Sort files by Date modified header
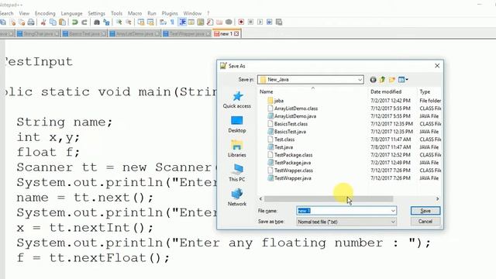Screen dimensions: 496x279 (x=386, y=91)
